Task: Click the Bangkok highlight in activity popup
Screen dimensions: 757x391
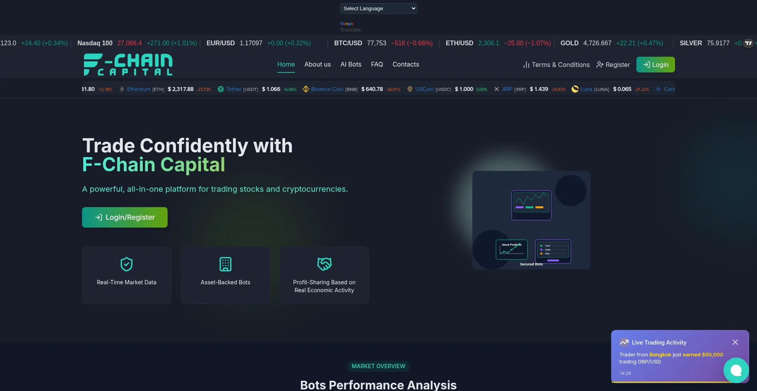Action: [660, 355]
